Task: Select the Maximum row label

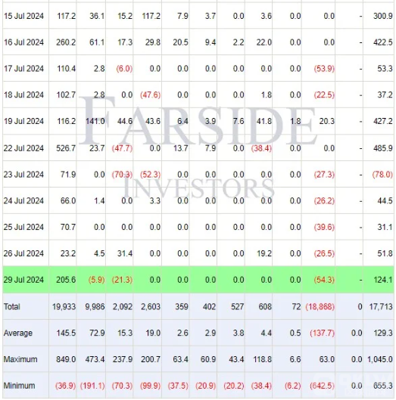Action: click(x=20, y=359)
